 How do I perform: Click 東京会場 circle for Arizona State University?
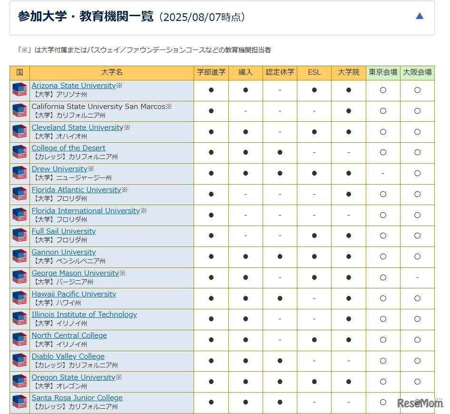[383, 90]
